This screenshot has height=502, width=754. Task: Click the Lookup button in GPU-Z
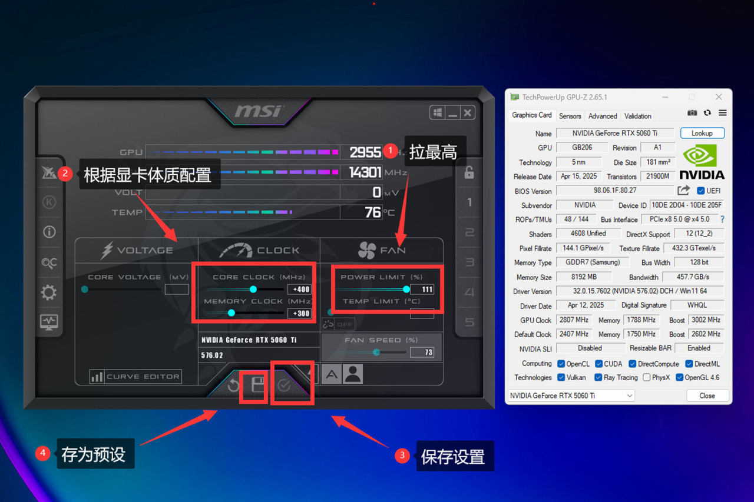pyautogui.click(x=702, y=133)
